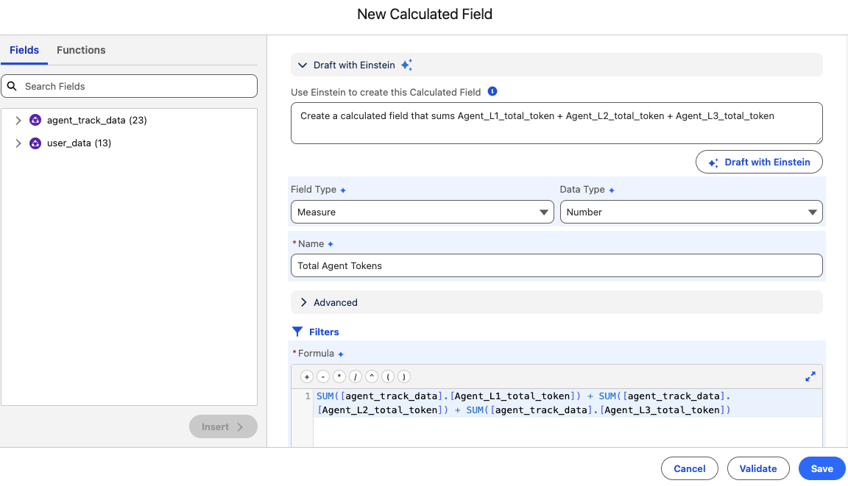Screen dimensions: 848x486
Task: Expand the Advanced section
Action: click(303, 302)
